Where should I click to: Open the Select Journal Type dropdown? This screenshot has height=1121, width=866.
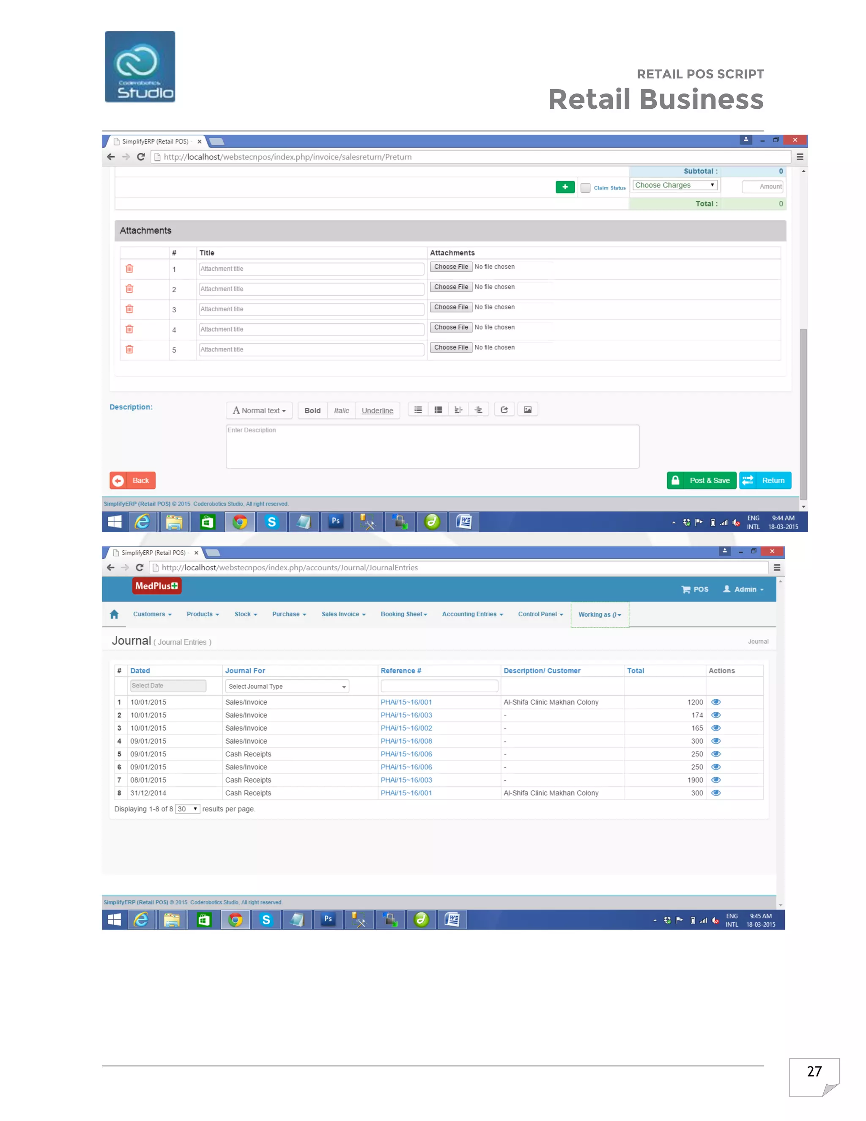[x=287, y=686]
